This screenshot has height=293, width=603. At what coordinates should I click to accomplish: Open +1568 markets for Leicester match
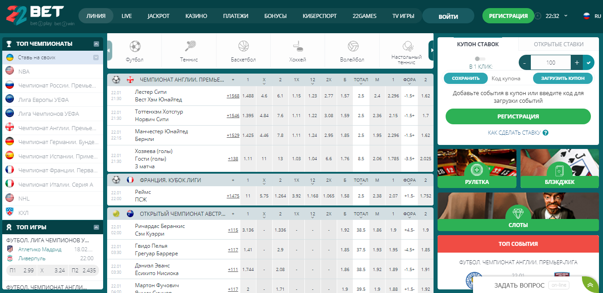coord(233,96)
